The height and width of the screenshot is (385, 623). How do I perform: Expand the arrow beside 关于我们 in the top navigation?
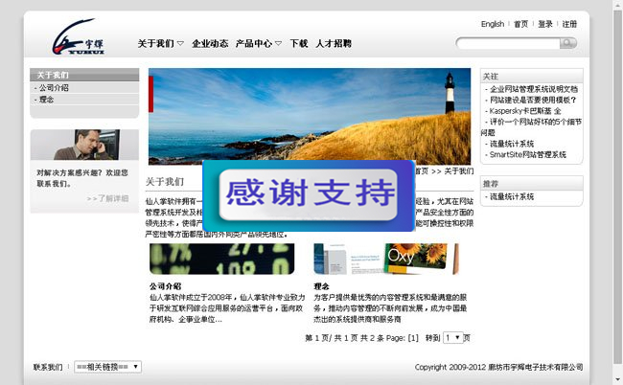(180, 43)
